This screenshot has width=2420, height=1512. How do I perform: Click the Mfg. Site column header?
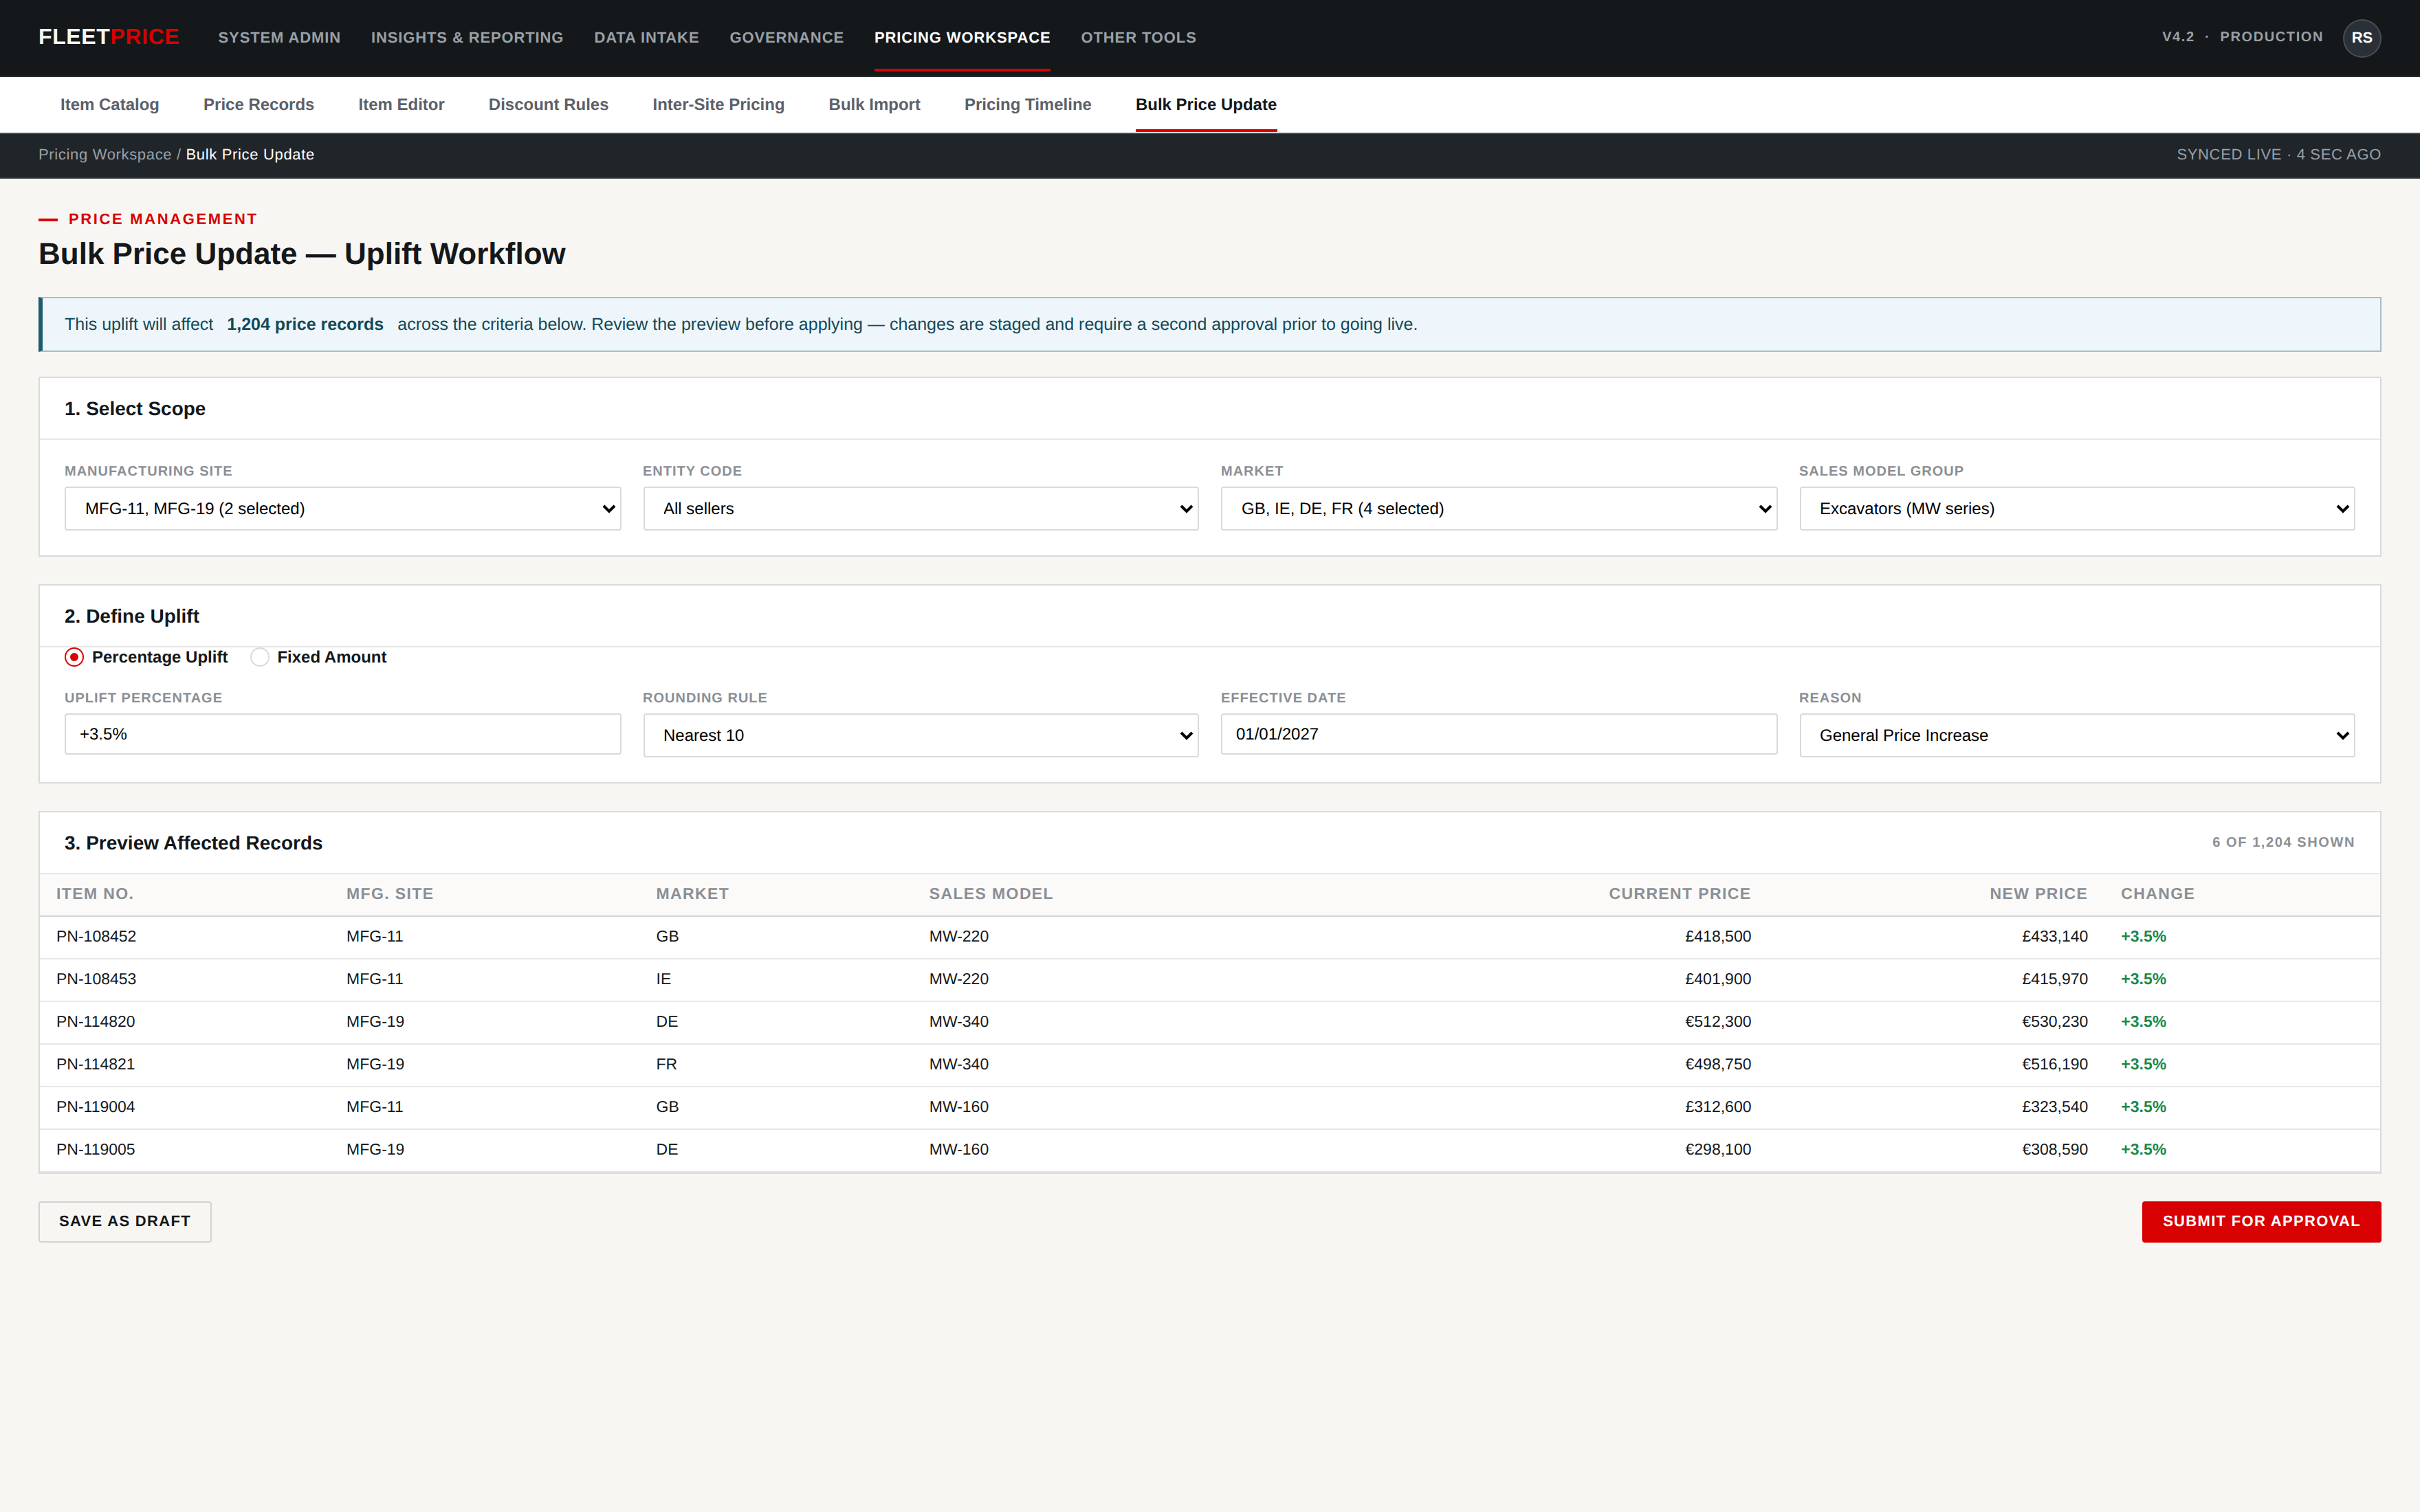[x=390, y=894]
